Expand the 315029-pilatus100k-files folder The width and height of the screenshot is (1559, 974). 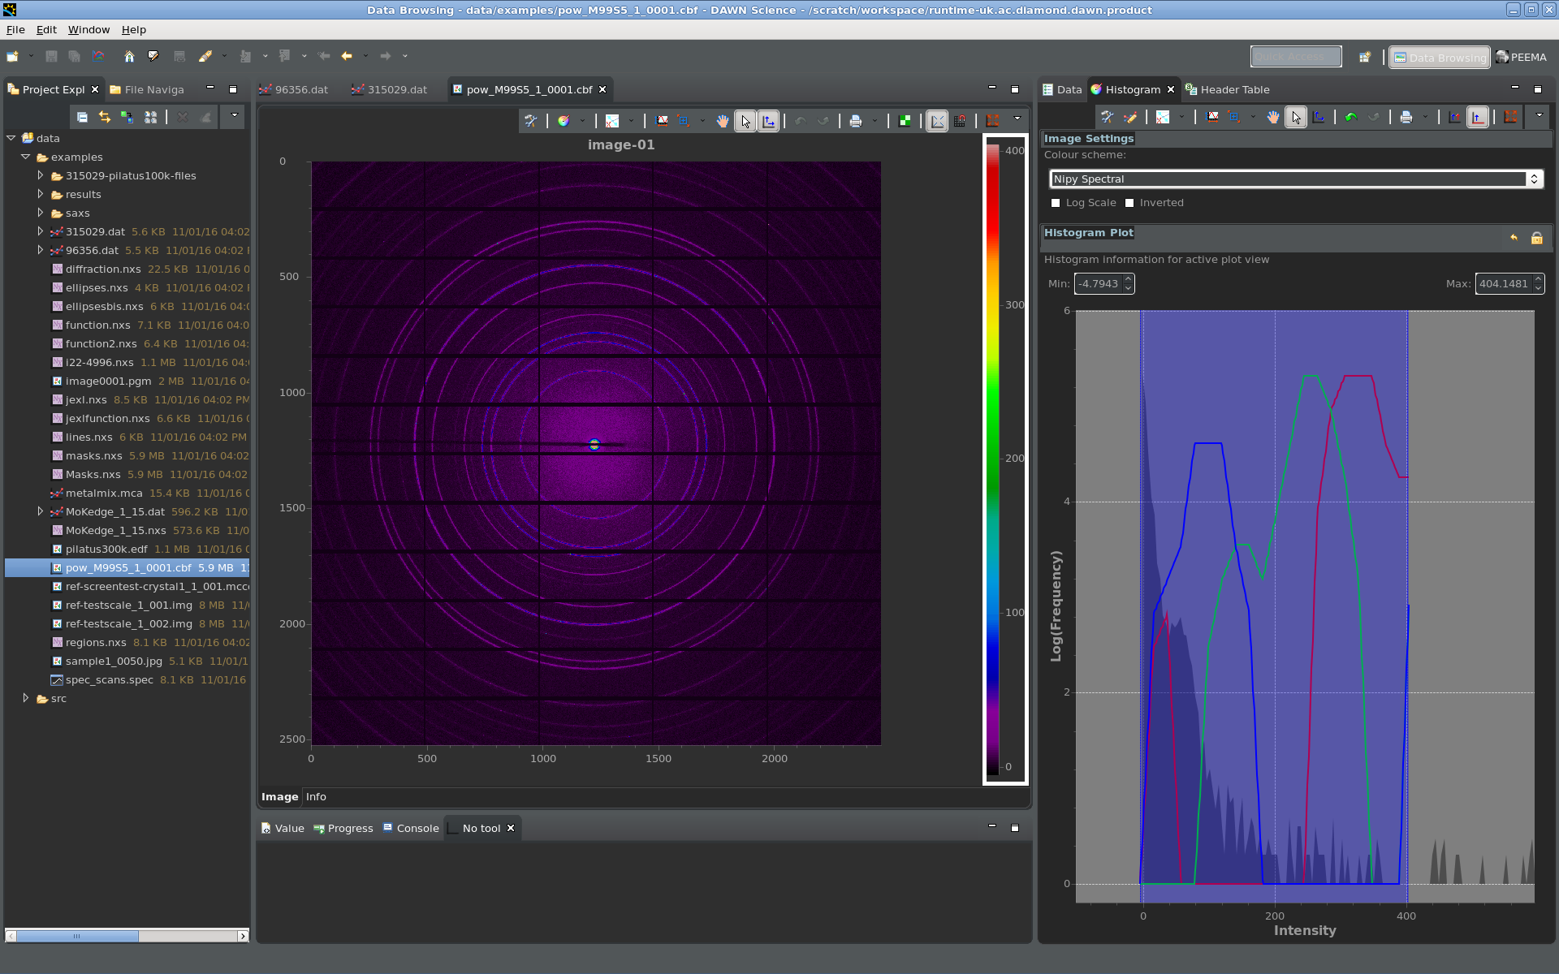tap(41, 175)
